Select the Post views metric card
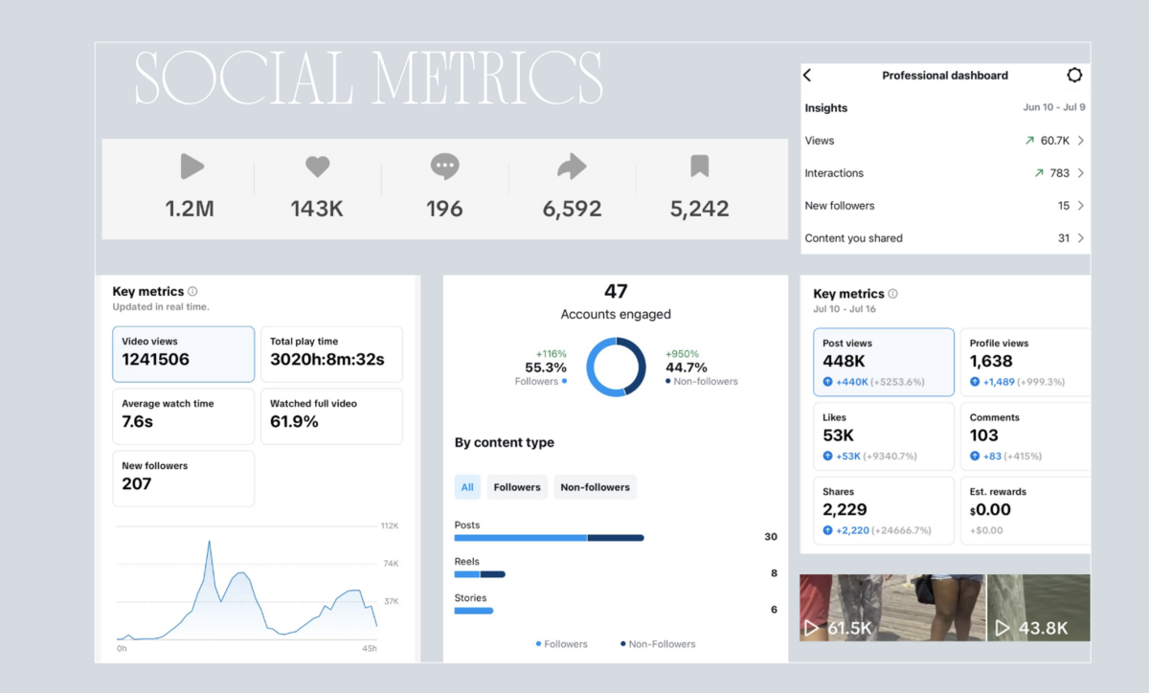This screenshot has width=1149, height=693. 883,361
